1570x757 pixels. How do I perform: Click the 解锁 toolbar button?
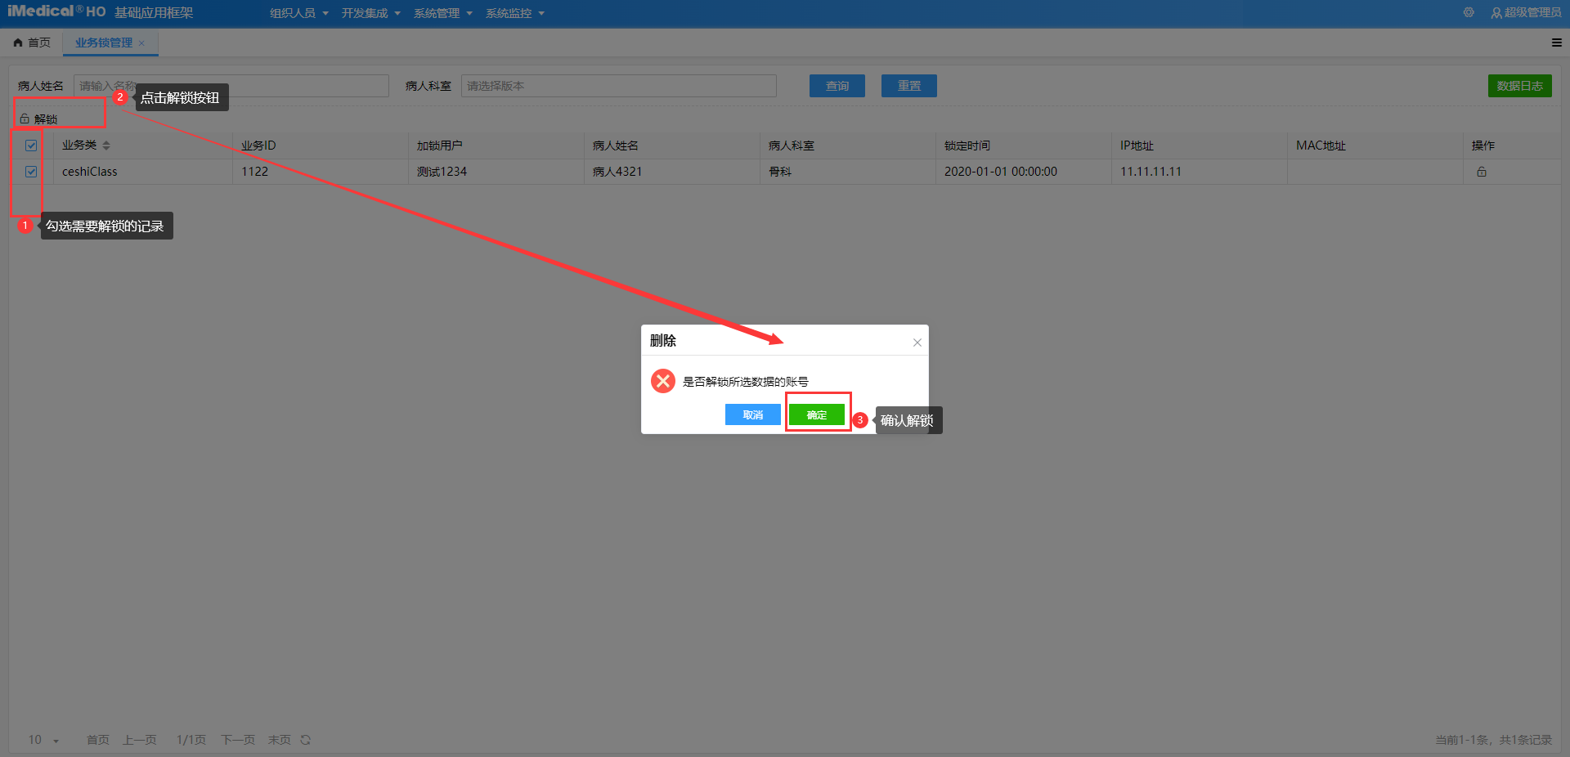tap(38, 119)
